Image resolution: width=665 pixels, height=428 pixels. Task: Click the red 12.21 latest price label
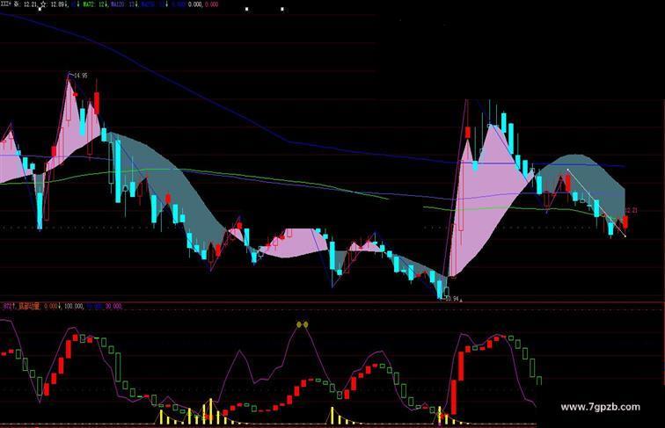pos(631,210)
